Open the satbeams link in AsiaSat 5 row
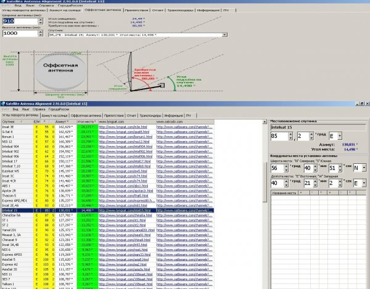This screenshot has height=289, width=370. [x=184, y=259]
